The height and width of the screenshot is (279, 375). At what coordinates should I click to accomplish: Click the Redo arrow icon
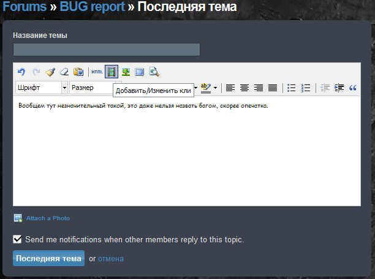tap(36, 72)
